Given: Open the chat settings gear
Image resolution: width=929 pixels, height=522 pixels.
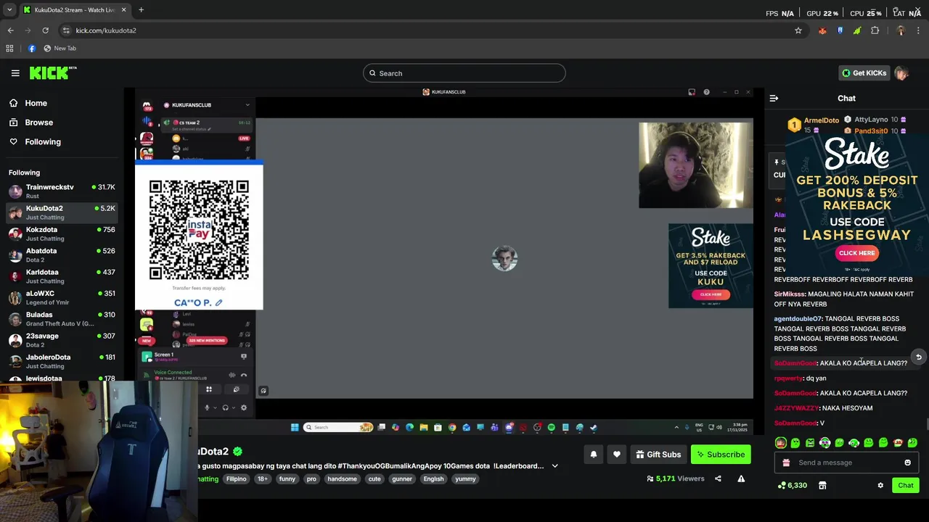Looking at the screenshot, I should tap(880, 486).
